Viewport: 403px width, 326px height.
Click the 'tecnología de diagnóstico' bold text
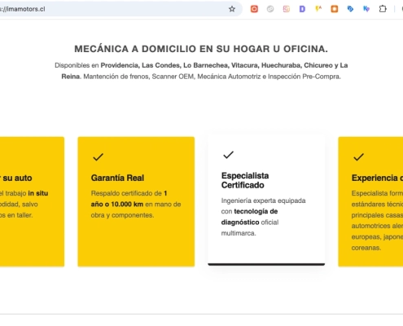[249, 217]
